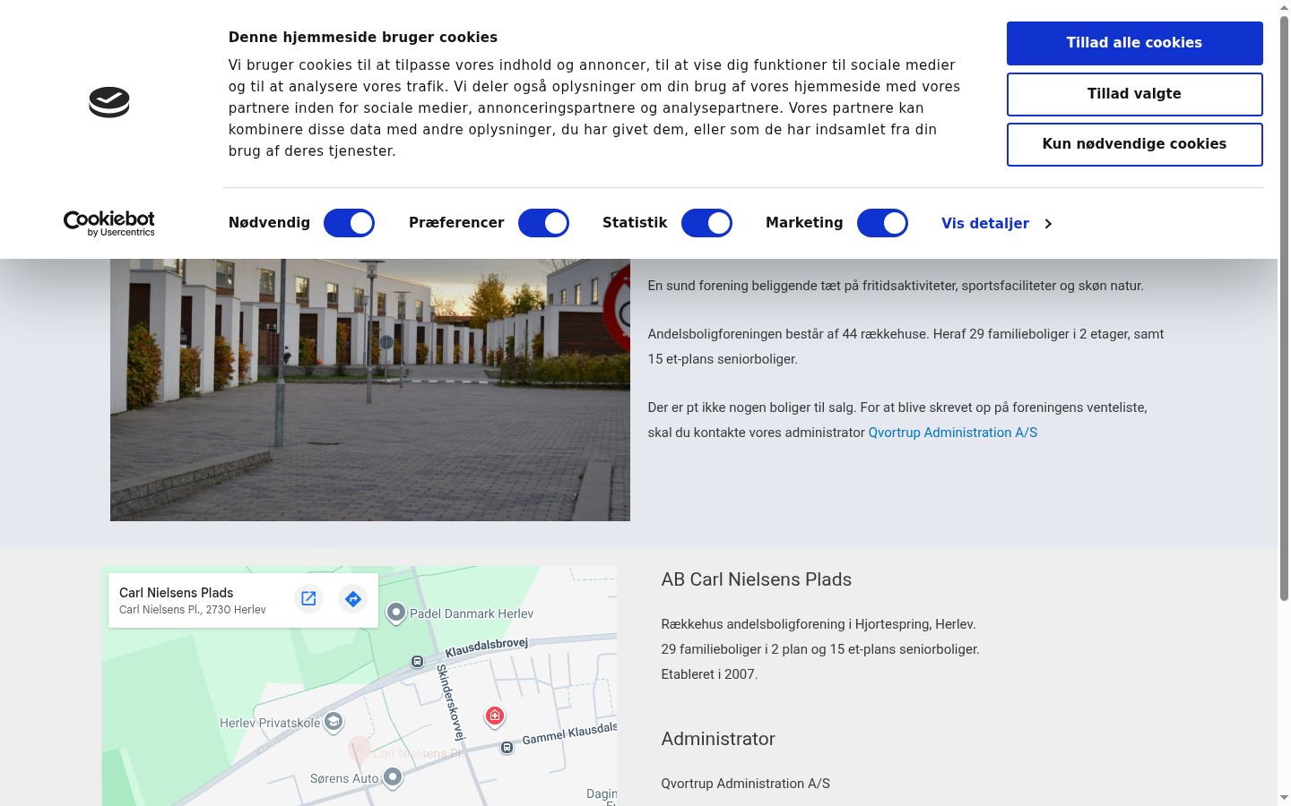Click the bus stop icon near Gammel Klausdalsbrovej
This screenshot has width=1291, height=806.
click(x=507, y=747)
